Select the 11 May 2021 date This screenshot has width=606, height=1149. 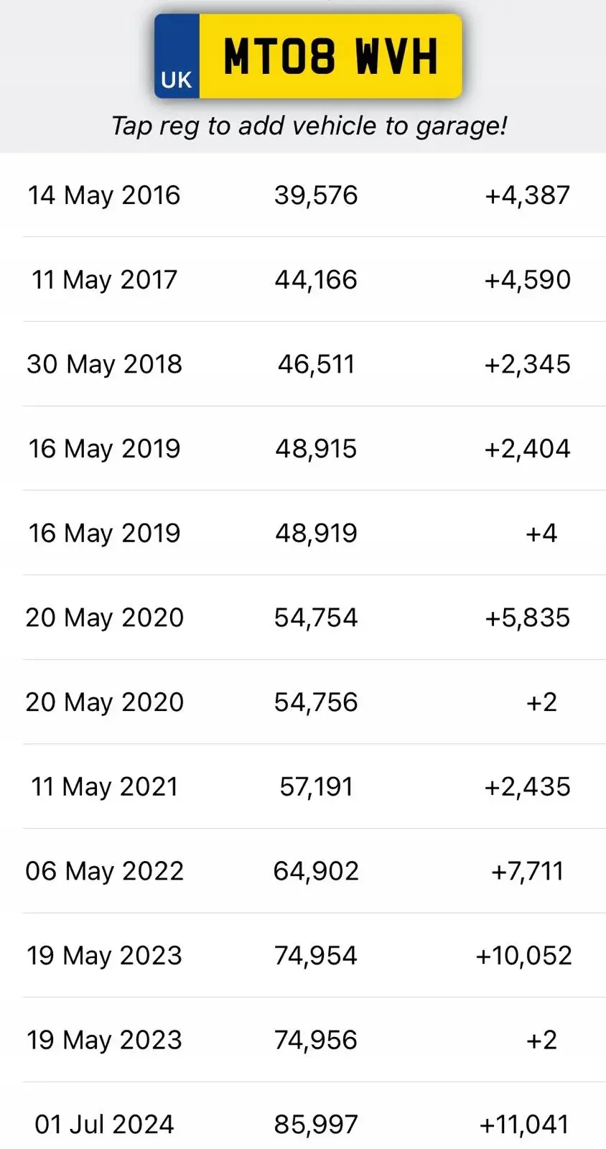pos(104,786)
